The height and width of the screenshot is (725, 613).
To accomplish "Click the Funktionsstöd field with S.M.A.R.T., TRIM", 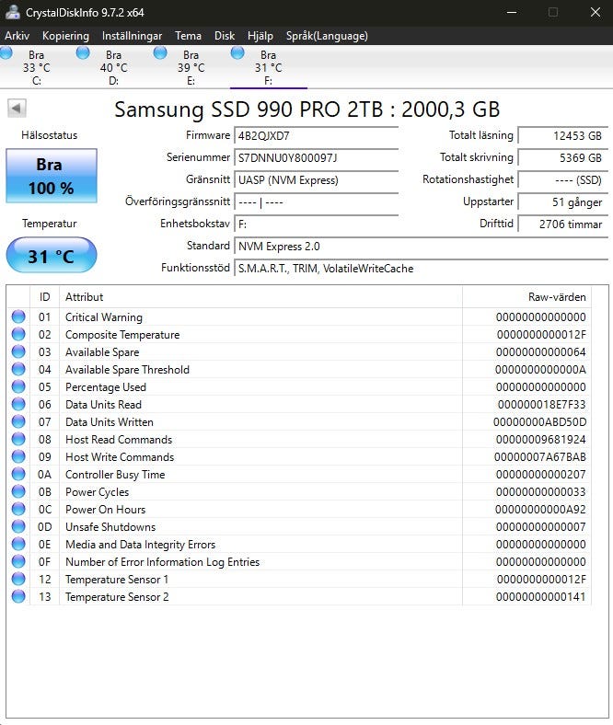I will point(421,268).
